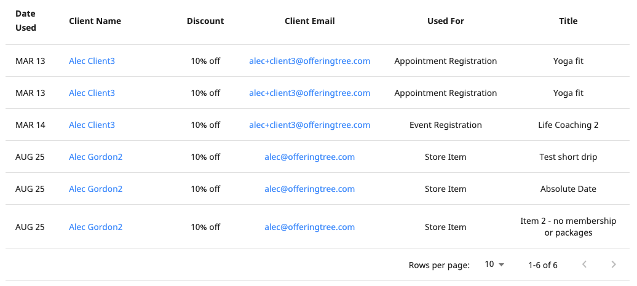Select the Life Coaching 2 title cell
The width and height of the screenshot is (637, 286).
568,125
